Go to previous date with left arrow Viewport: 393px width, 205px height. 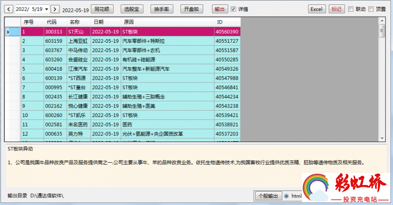pos(8,9)
